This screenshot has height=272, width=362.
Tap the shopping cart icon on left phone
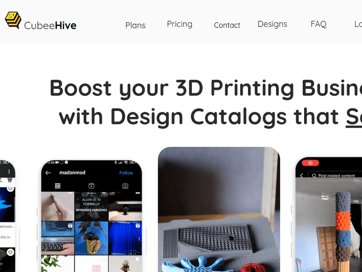[x=10, y=180]
